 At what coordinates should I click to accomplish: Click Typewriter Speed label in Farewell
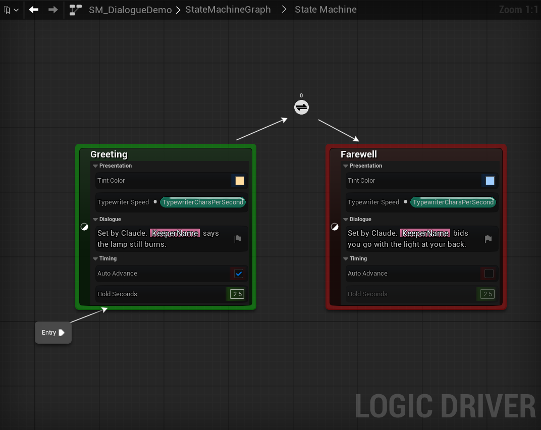coord(373,202)
